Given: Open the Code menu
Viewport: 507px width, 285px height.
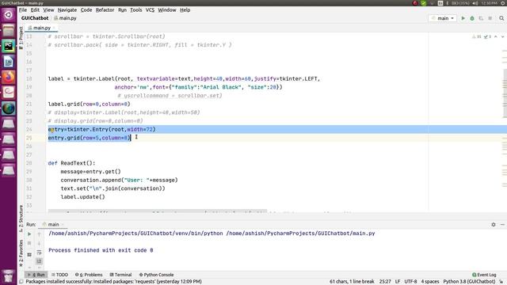Looking at the screenshot, I should pos(86,10).
